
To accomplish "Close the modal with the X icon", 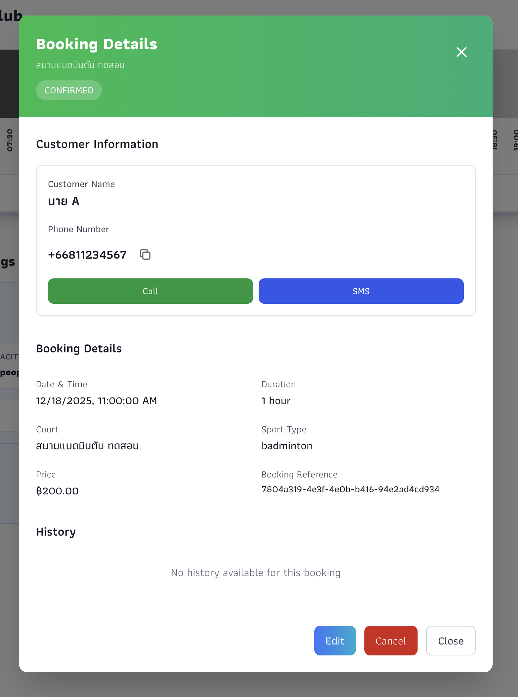I will point(461,52).
